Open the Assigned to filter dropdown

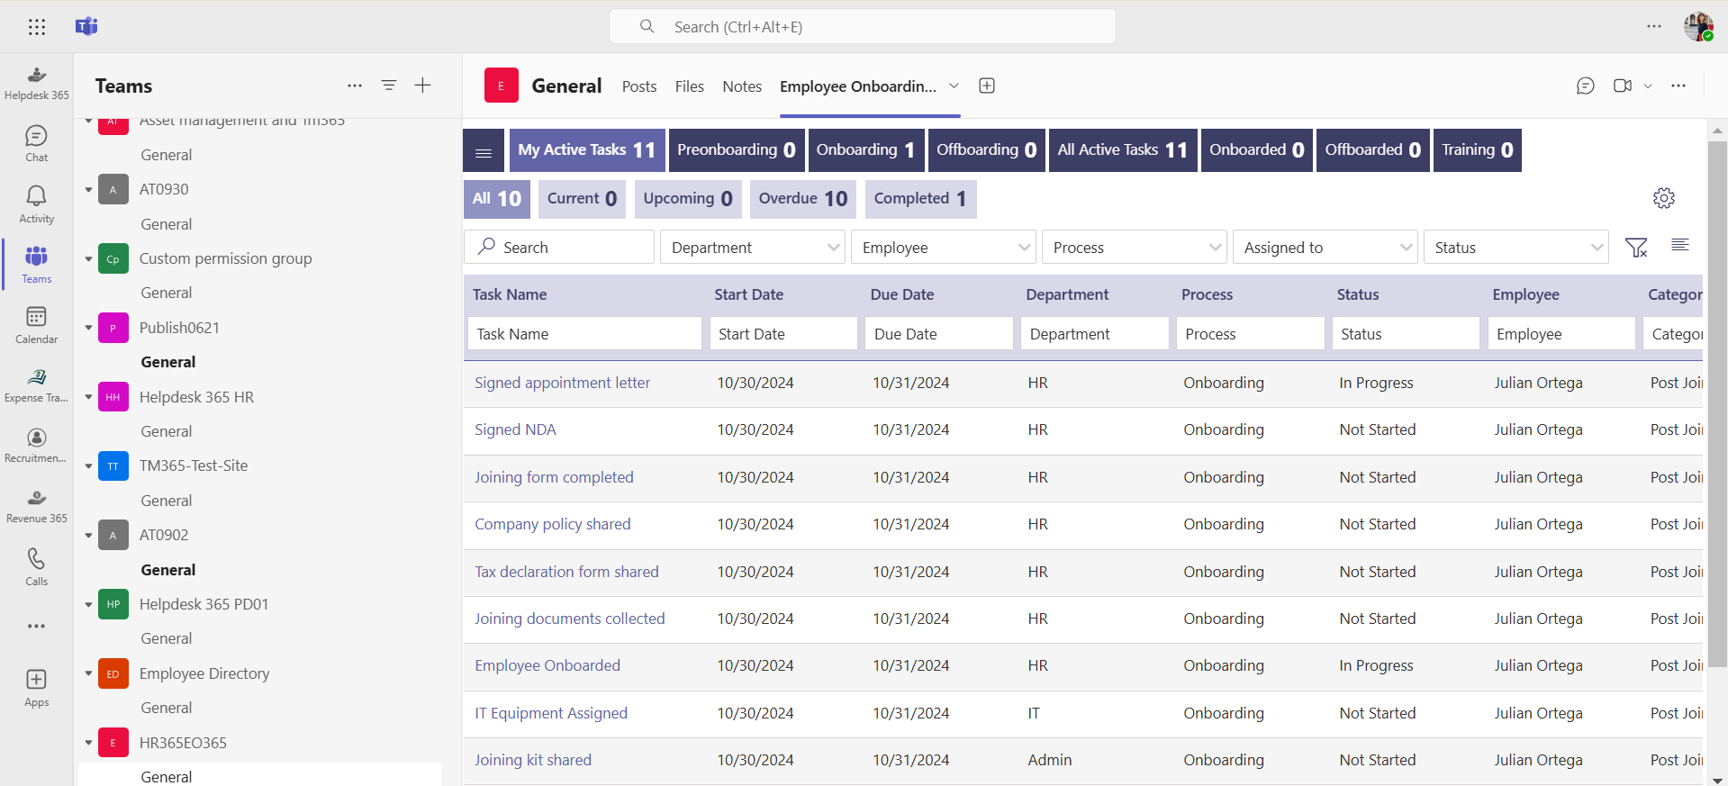point(1325,247)
